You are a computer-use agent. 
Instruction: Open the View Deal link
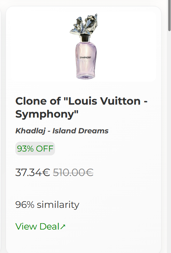point(40,226)
